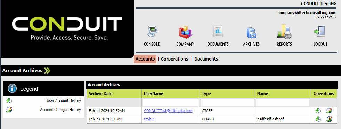341x129 pixels.
Task: Switch to the Corporations tab
Action: pos(174,59)
